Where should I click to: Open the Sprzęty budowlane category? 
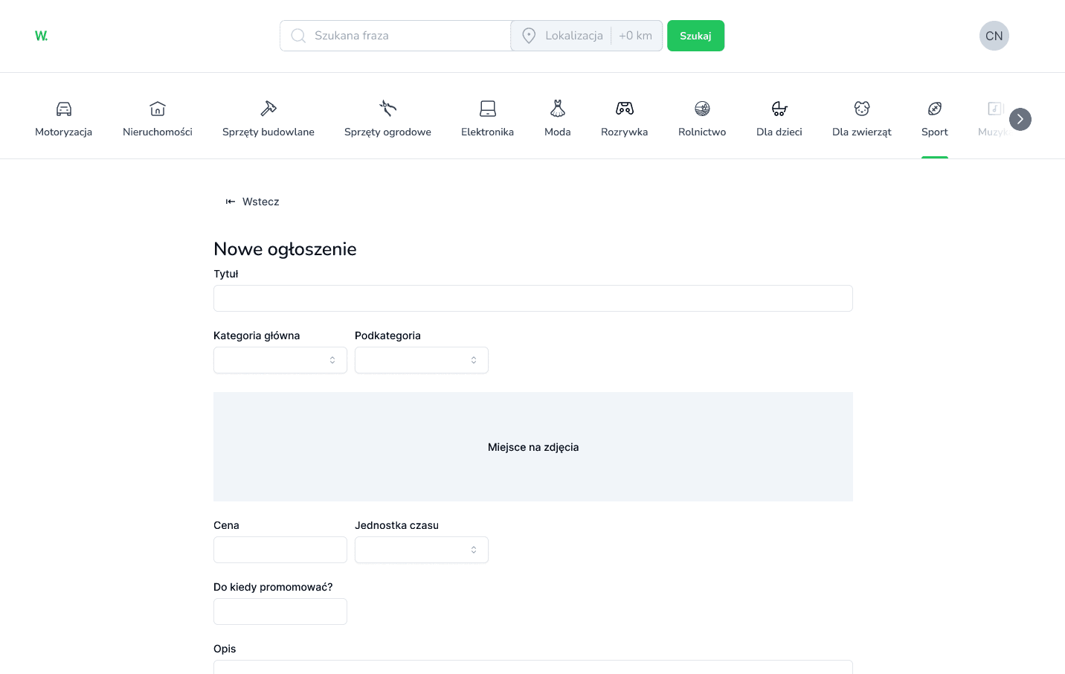[268, 108]
